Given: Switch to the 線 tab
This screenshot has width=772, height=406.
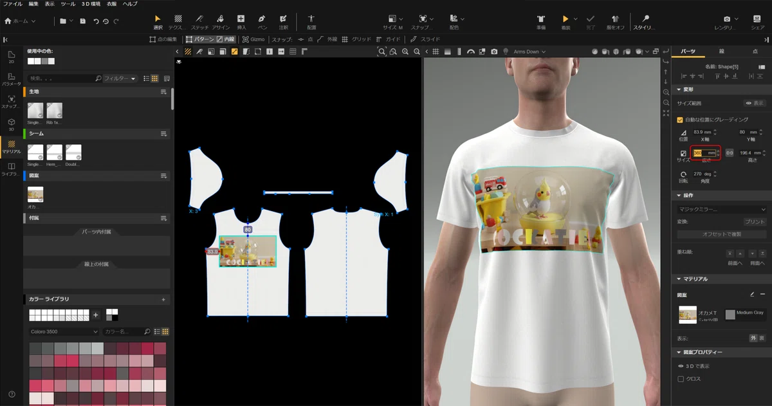Looking at the screenshot, I should [721, 51].
